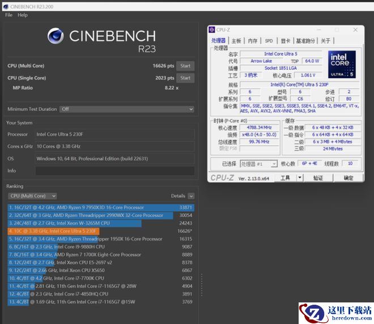The image size is (374, 324).
Task: Click the Processor field Intel Core Ultra 5 230F
Action: click(x=115, y=134)
